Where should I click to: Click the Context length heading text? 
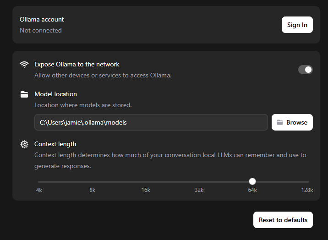coord(55,144)
